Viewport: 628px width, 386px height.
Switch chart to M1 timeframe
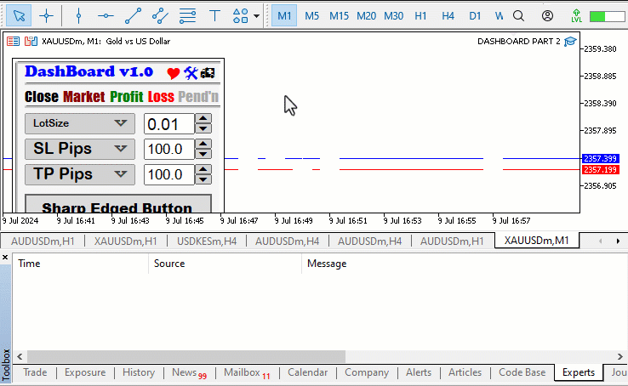[x=284, y=15]
